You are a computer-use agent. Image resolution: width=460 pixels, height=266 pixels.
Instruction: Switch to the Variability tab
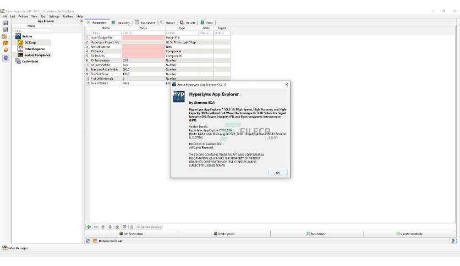121,23
